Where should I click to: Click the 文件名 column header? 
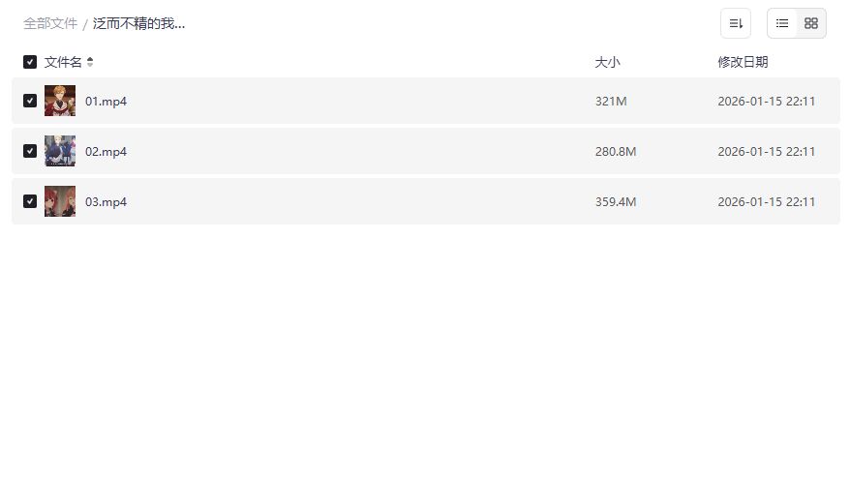[x=63, y=62]
